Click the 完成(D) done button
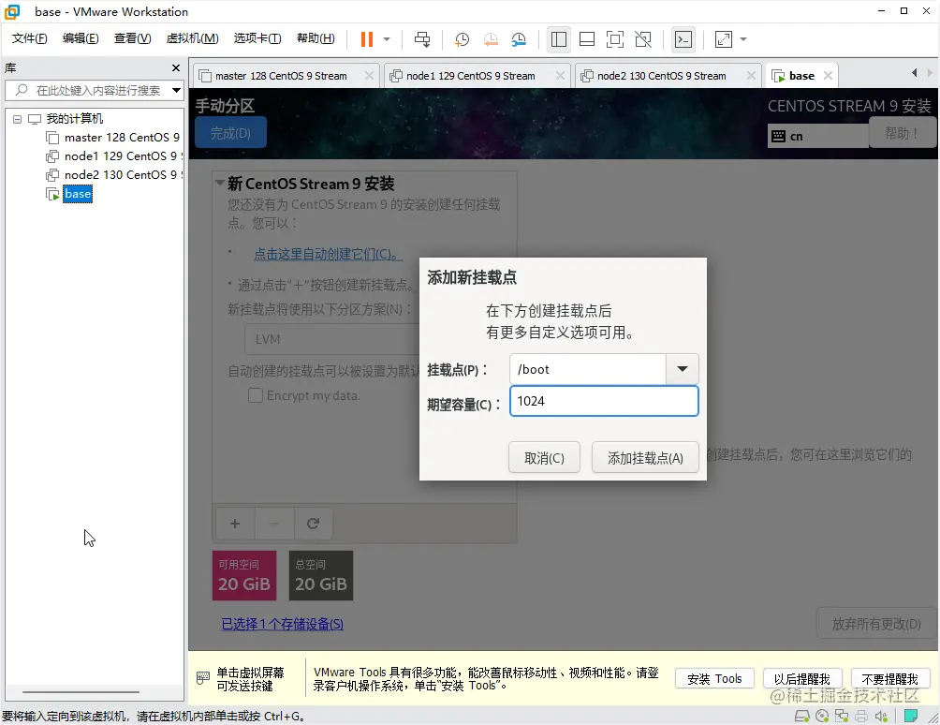 231,133
